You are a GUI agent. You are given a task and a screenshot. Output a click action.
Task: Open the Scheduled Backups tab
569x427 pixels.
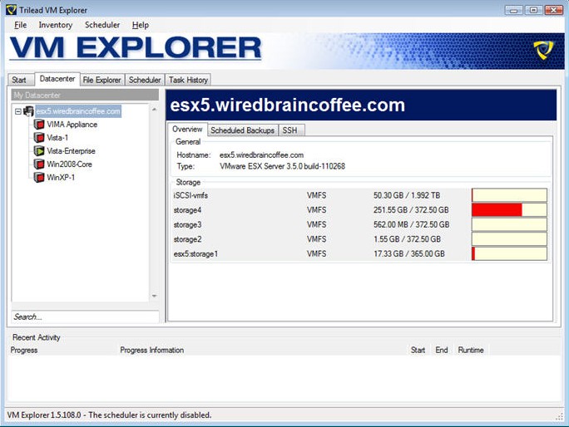(x=242, y=130)
